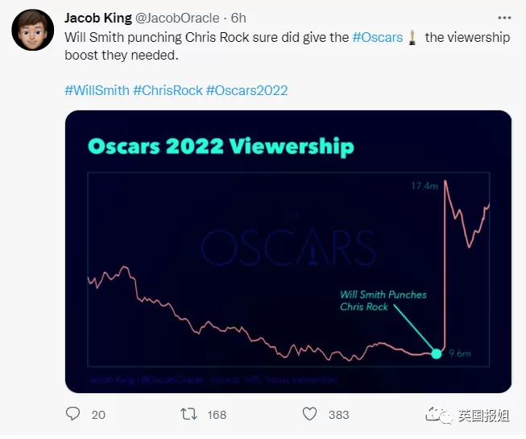Open the #Oscars hashtag
Screen dimensions: 526x439
378,37
